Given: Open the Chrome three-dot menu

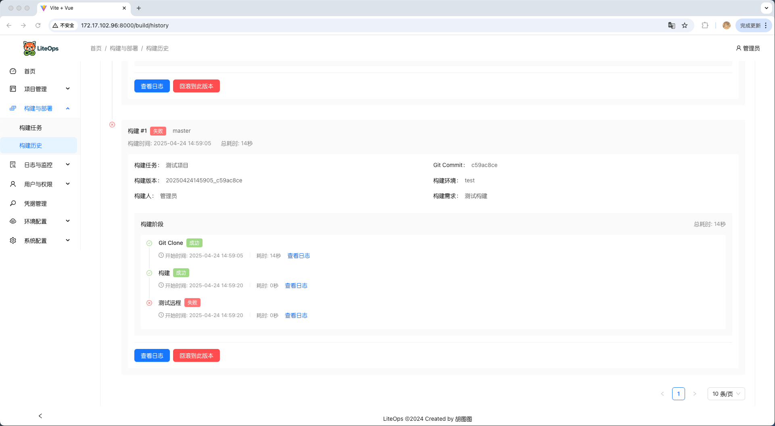Looking at the screenshot, I should point(766,25).
